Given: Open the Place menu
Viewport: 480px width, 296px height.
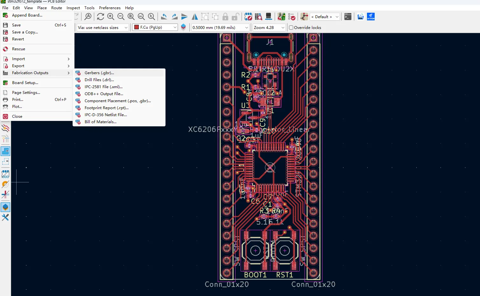Looking at the screenshot, I should 42,8.
